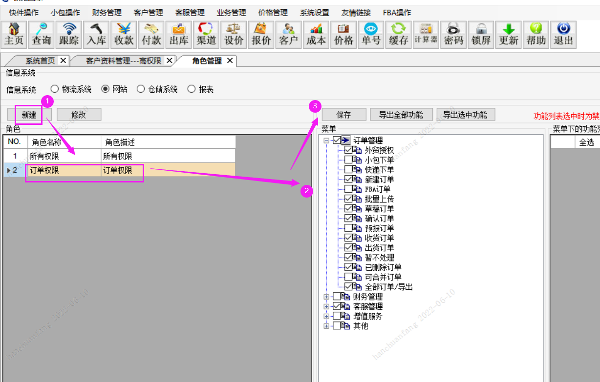Click the 更新 update toolbar icon
This screenshot has height=382, width=600.
click(509, 35)
